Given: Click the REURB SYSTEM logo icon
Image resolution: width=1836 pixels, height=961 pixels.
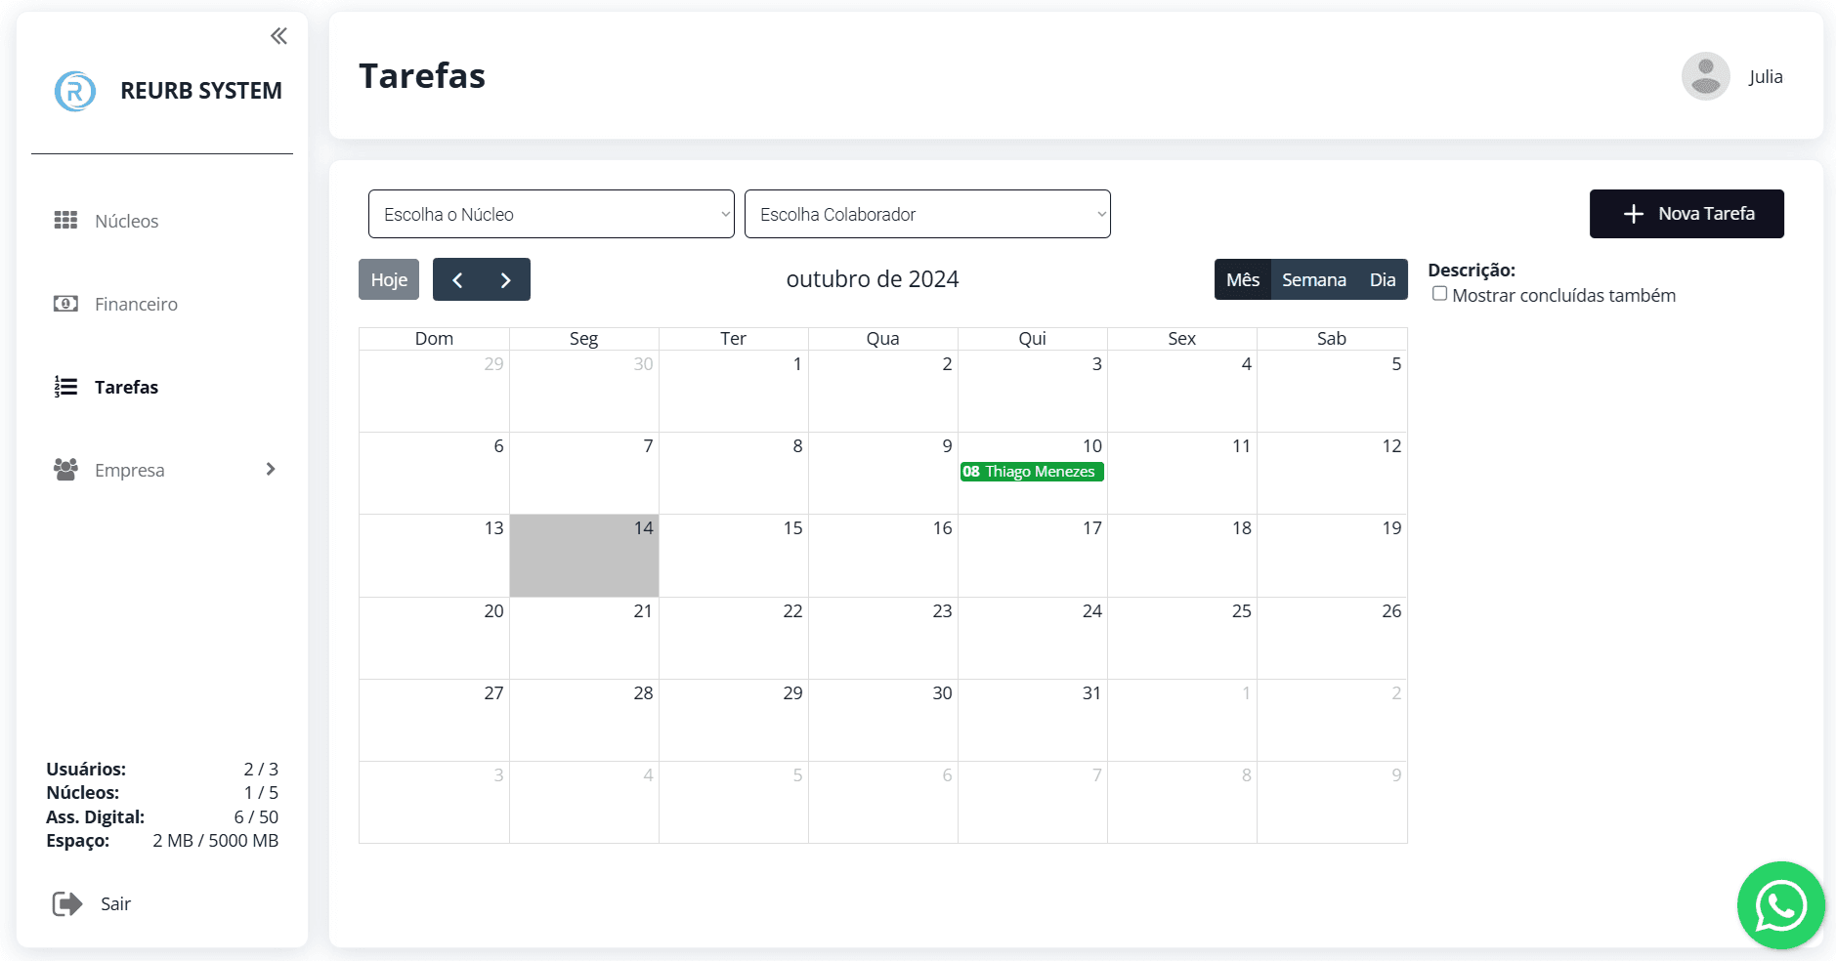Looking at the screenshot, I should [x=75, y=91].
